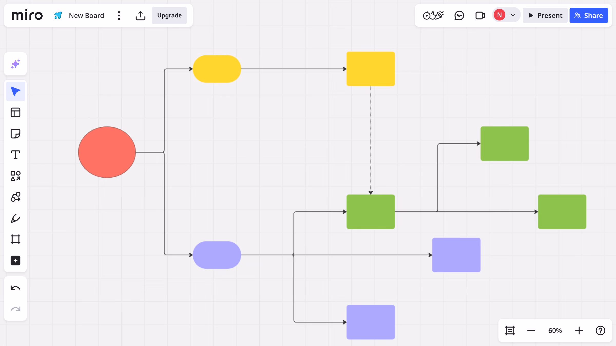Open the comments chat icon

(459, 15)
